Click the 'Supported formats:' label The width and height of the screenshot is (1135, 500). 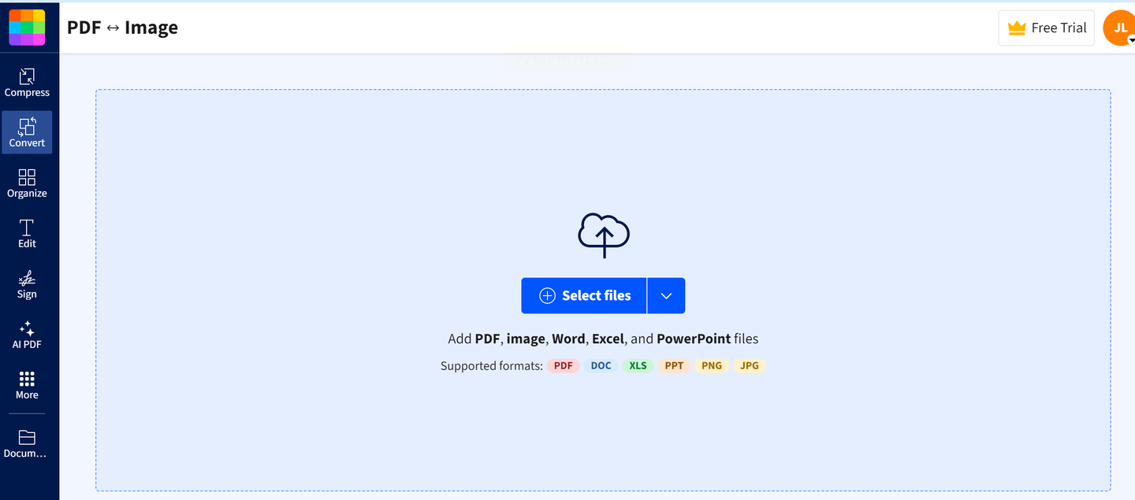492,365
